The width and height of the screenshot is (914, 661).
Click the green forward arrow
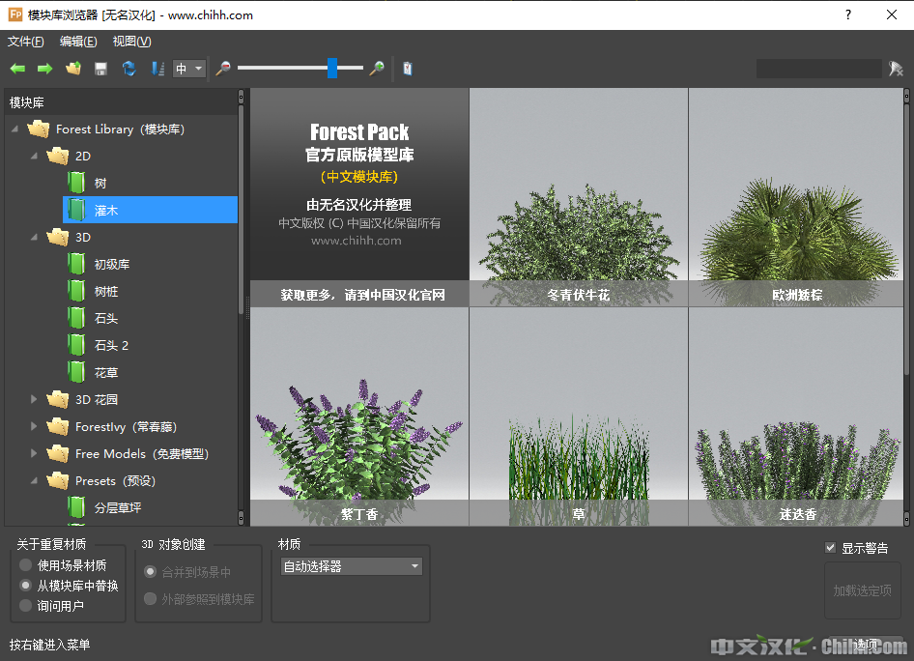[x=44, y=69]
